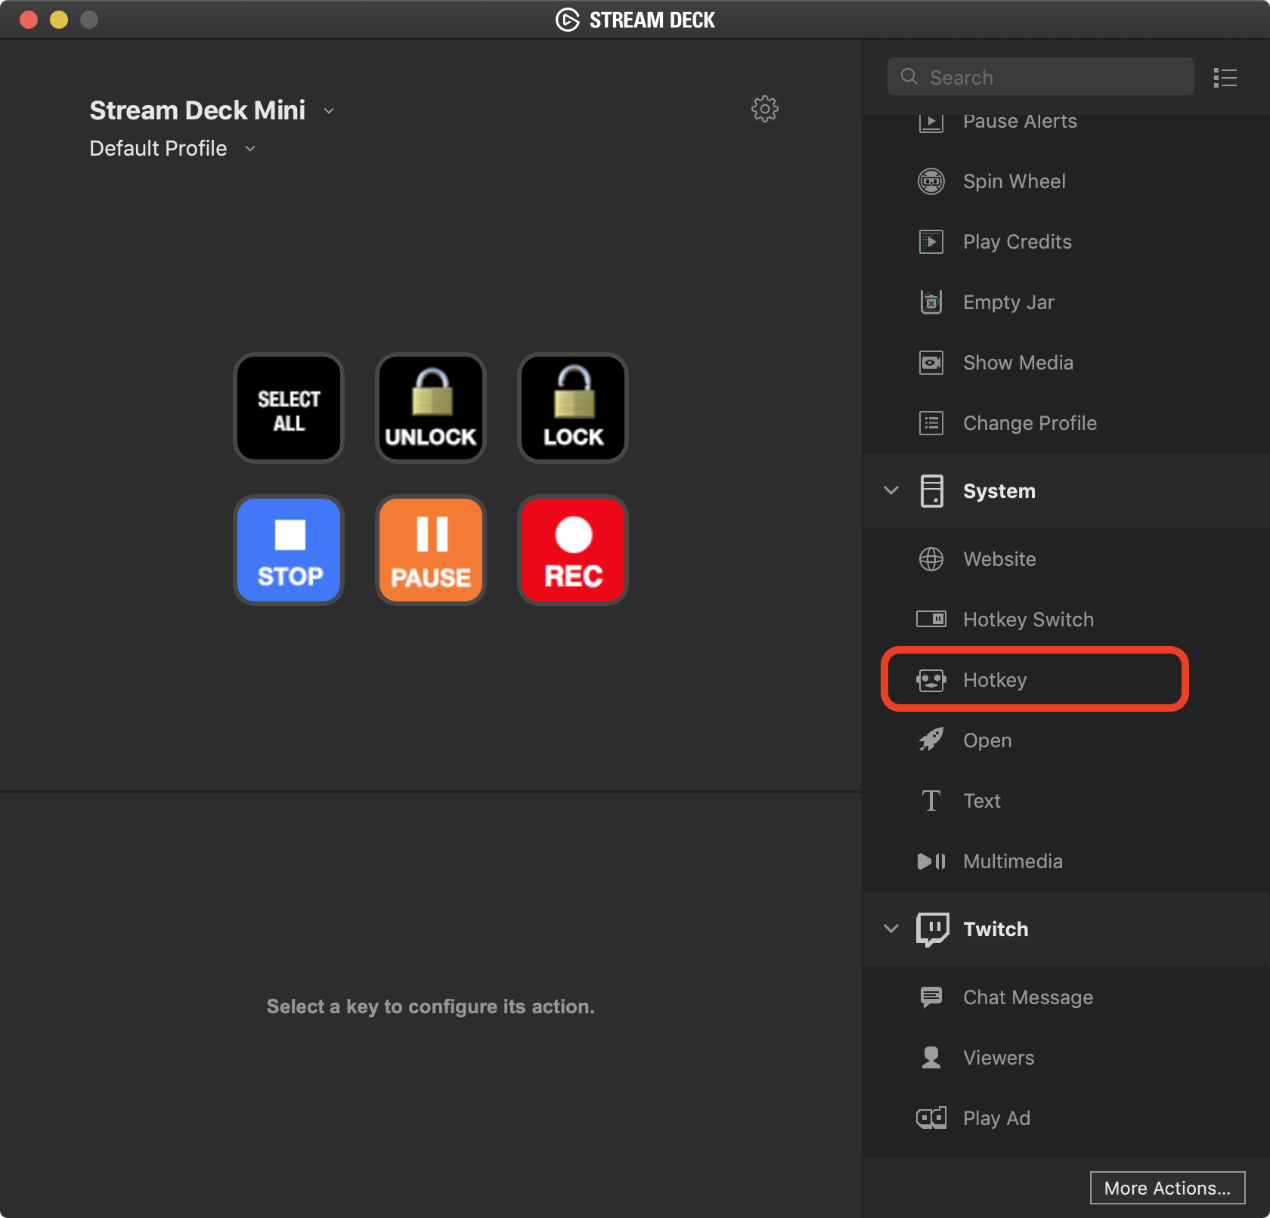Click the Pause Alerts label
The height and width of the screenshot is (1218, 1270).
[x=1019, y=122]
